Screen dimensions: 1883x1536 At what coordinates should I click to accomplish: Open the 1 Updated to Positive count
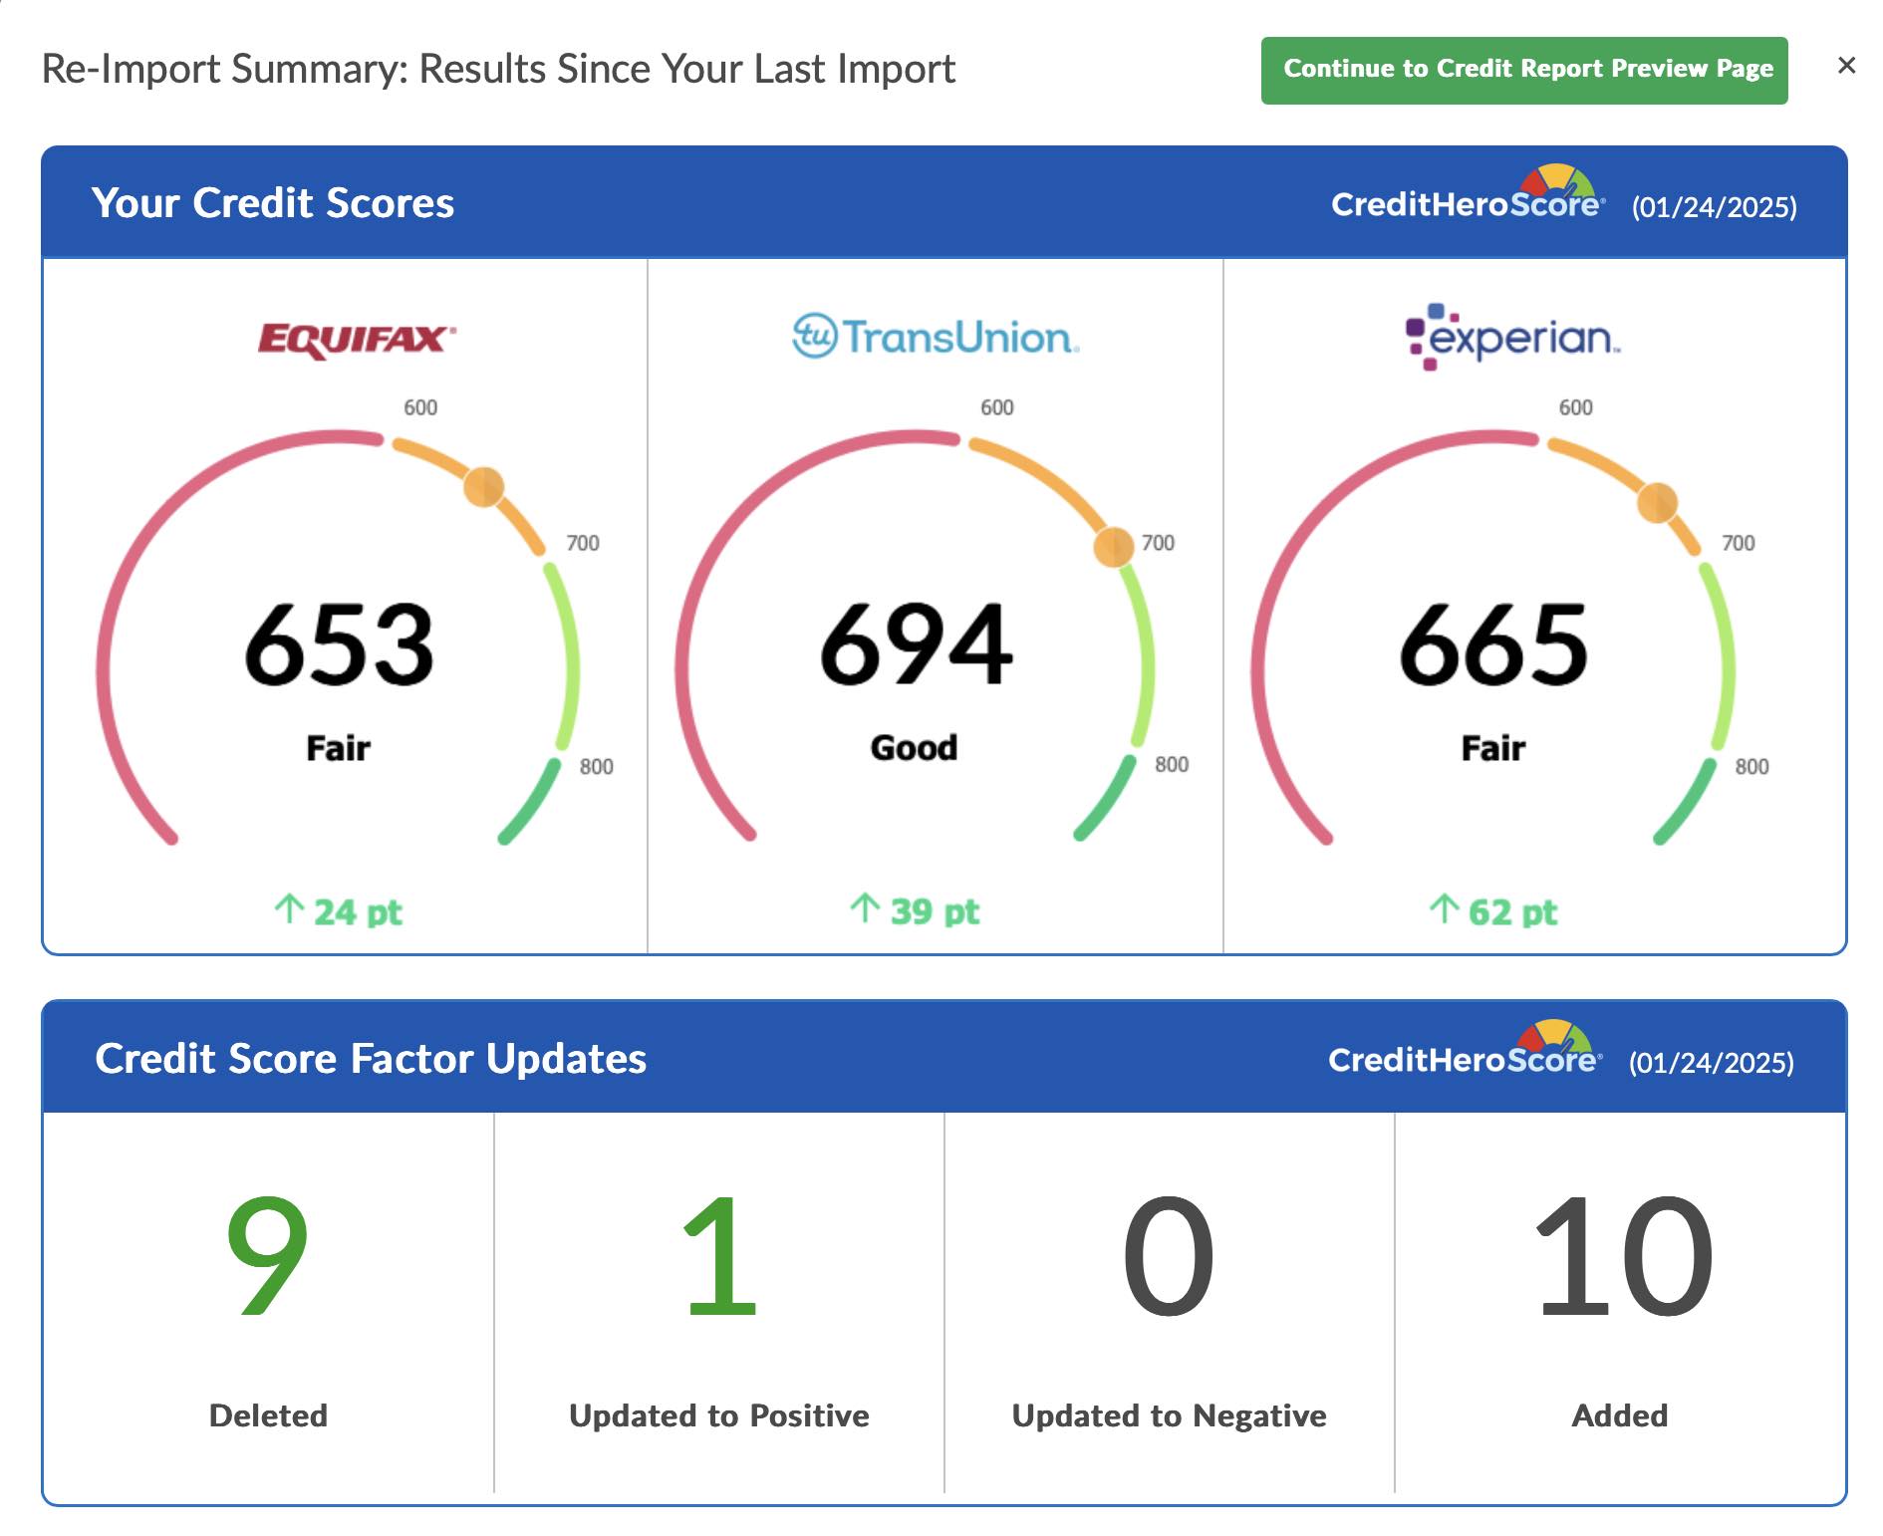pos(718,1255)
